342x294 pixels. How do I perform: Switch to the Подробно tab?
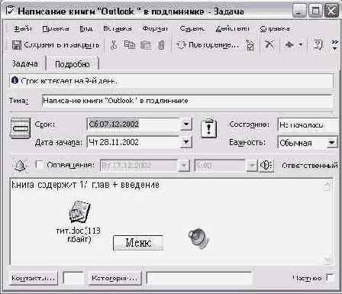(x=73, y=64)
